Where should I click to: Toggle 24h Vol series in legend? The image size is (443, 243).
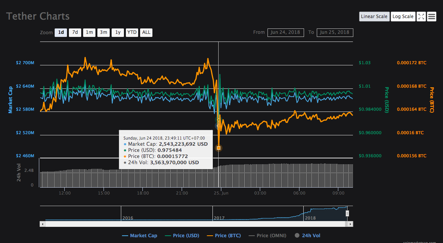pyautogui.click(x=308, y=236)
